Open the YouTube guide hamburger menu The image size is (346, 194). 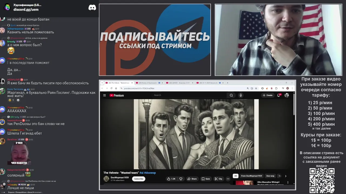[105, 95]
